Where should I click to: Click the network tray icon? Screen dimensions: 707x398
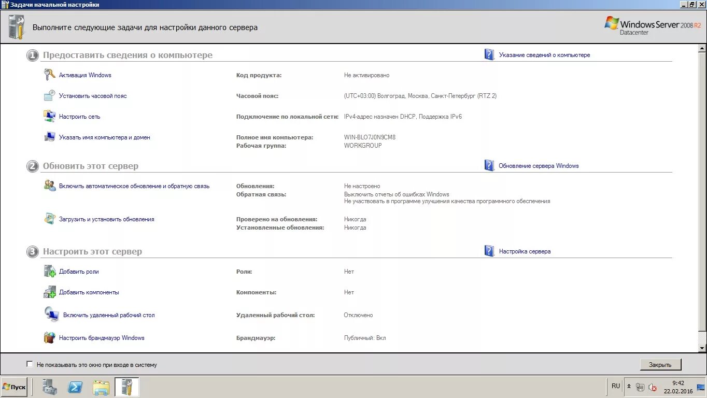pos(641,387)
